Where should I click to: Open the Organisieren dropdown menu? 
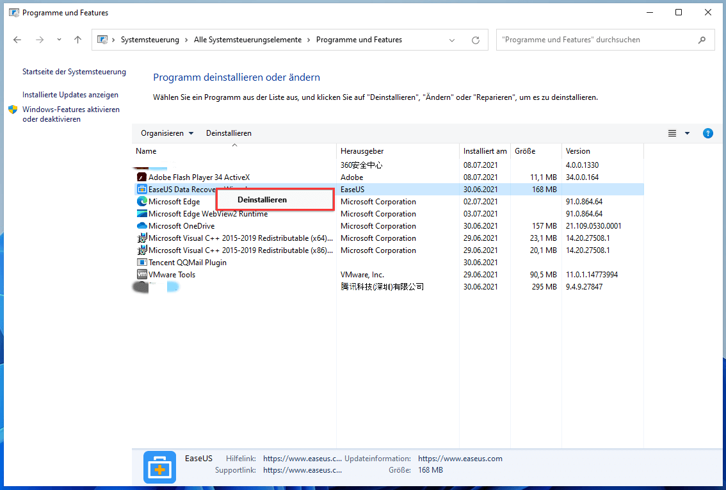click(167, 133)
